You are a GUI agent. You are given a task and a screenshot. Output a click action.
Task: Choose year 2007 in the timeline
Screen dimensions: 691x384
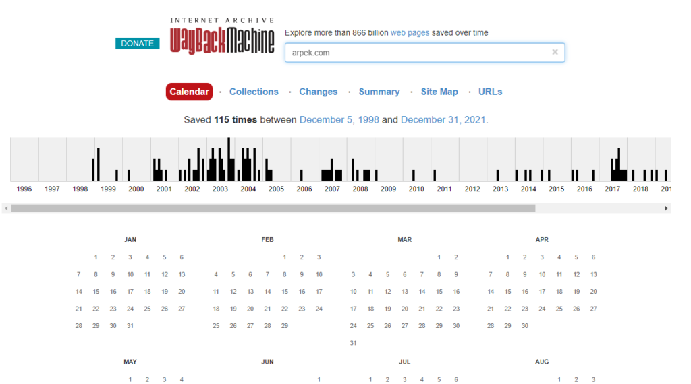[332, 189]
